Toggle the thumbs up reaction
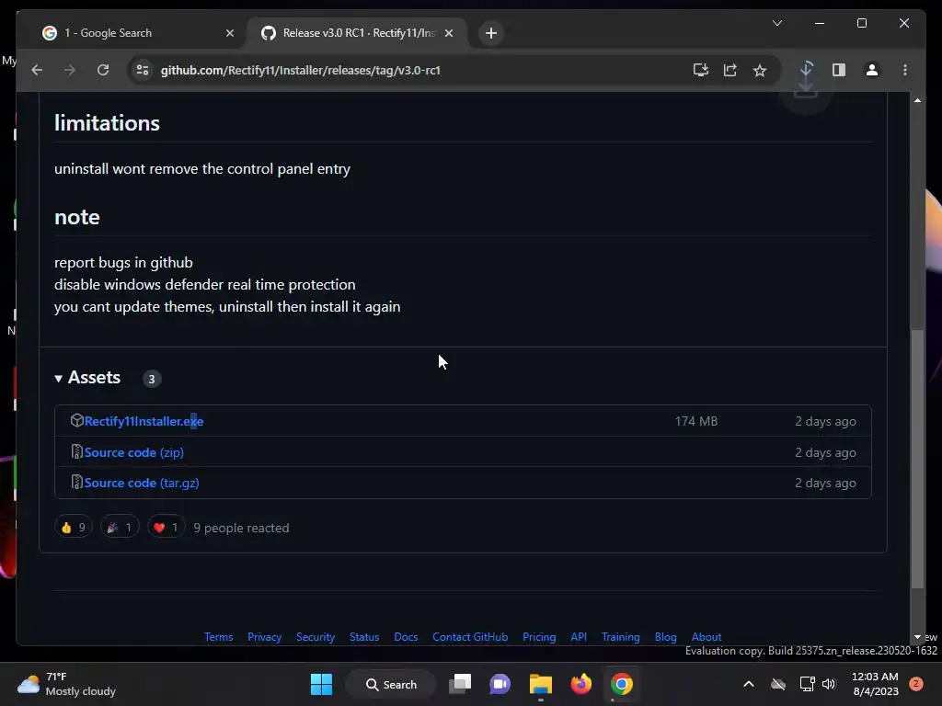 tap(74, 527)
